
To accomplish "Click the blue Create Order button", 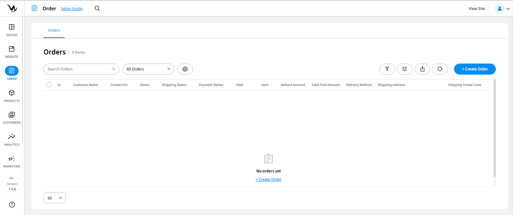I will pos(475,69).
